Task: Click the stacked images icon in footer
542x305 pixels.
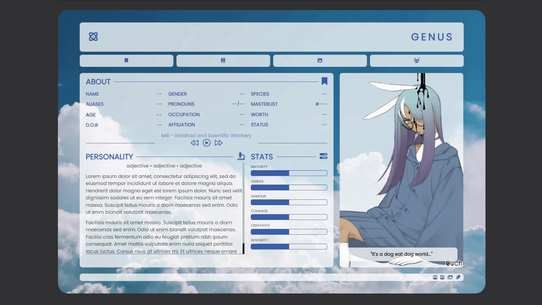Action: (450, 277)
